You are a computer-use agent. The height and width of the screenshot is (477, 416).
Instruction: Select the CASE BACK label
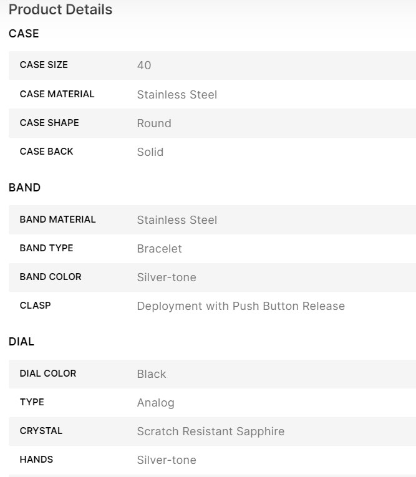pos(46,152)
